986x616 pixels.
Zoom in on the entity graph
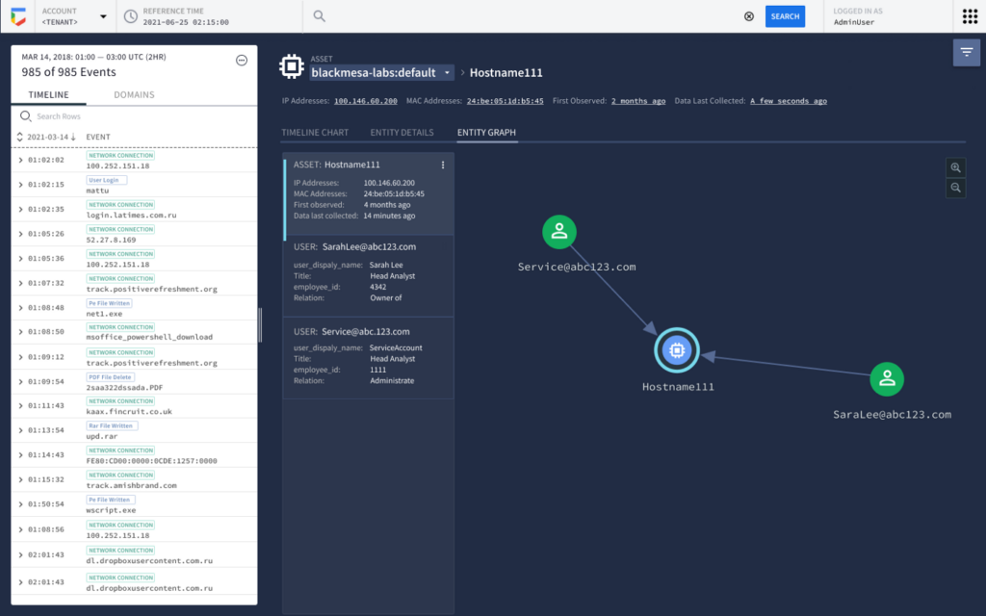click(x=956, y=167)
